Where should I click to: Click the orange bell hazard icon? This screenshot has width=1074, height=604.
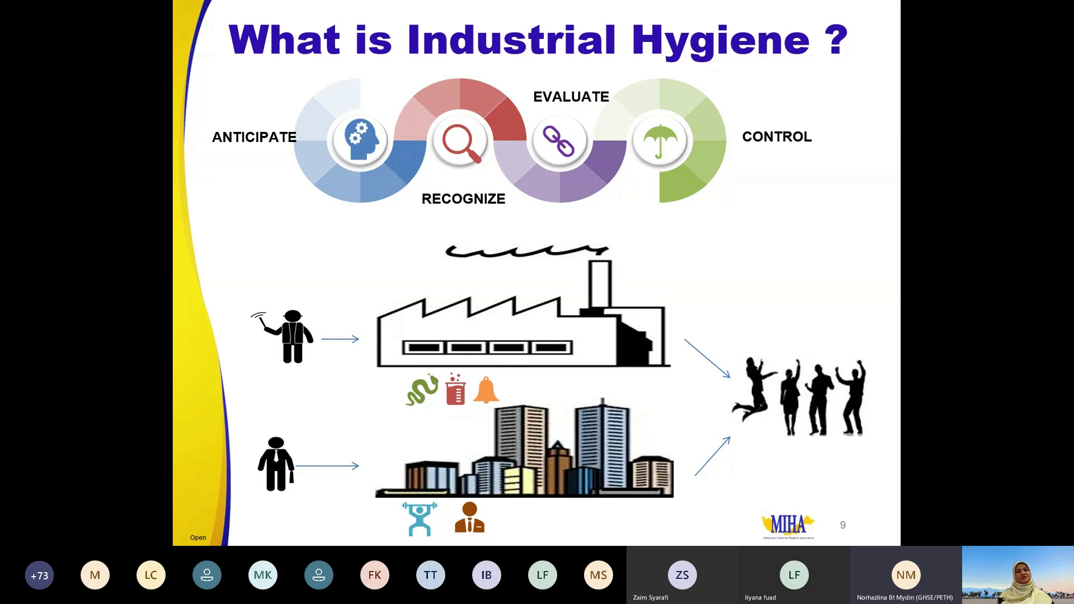486,390
